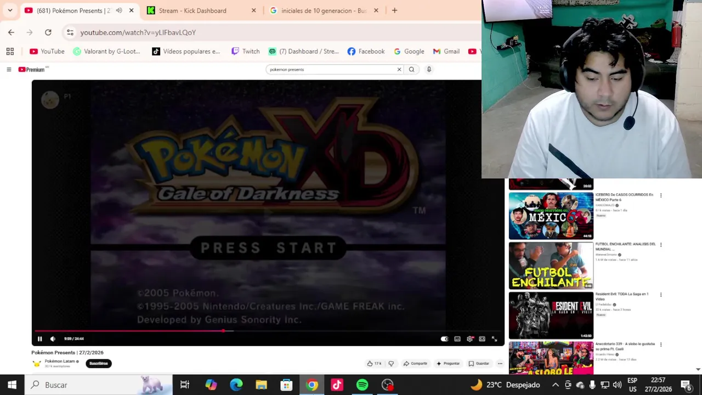
Task: Toggle the autoplay switch in player
Action: [x=444, y=339]
